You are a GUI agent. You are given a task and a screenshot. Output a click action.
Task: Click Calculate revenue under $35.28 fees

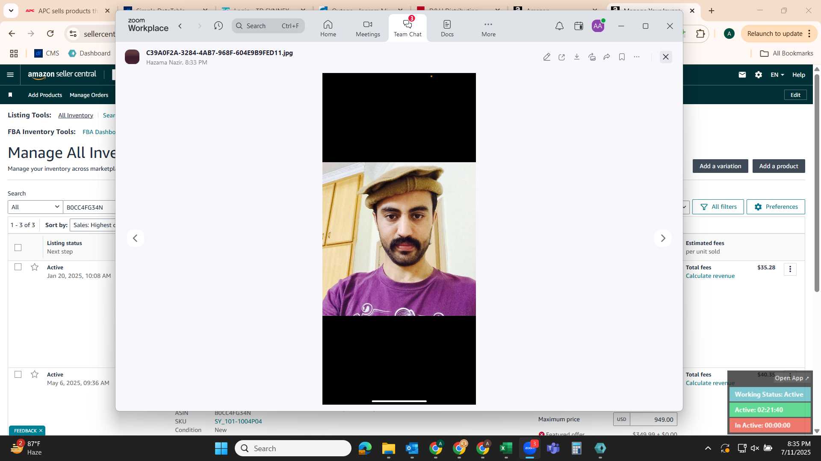(x=710, y=276)
